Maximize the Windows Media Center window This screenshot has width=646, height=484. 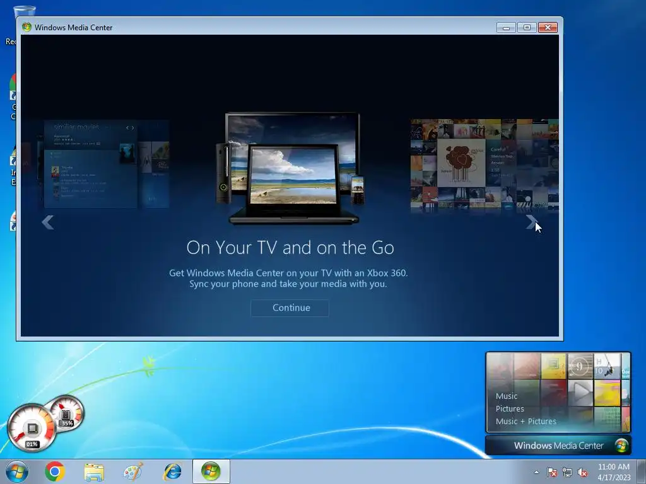tap(527, 28)
